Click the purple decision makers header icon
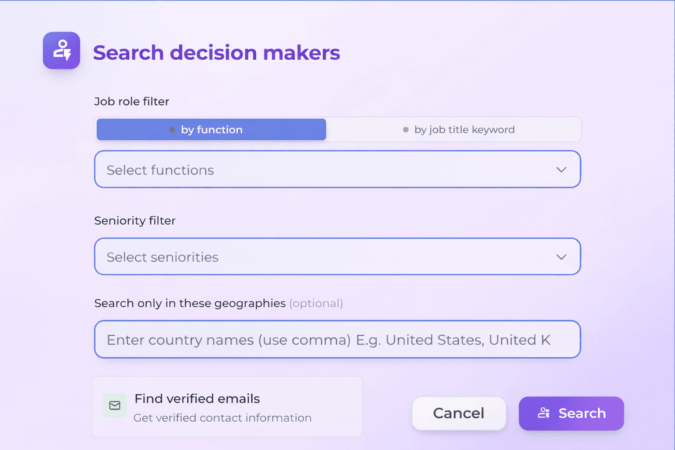Screen dimensions: 675x450 click(62, 51)
